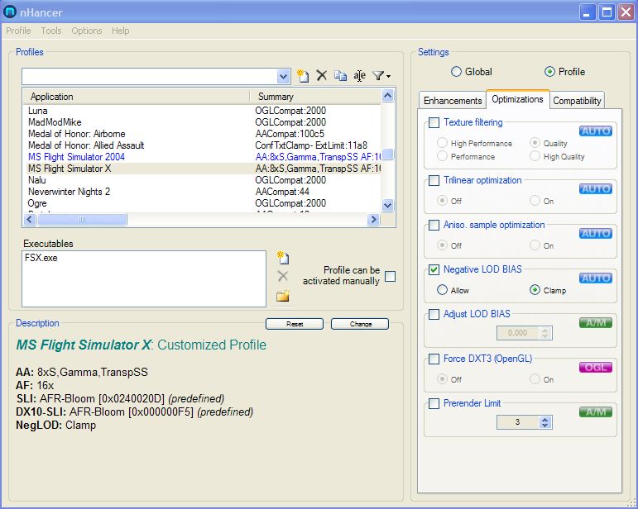638x509 pixels.
Task: Enable the Prerender Limit checkbox
Action: point(434,403)
